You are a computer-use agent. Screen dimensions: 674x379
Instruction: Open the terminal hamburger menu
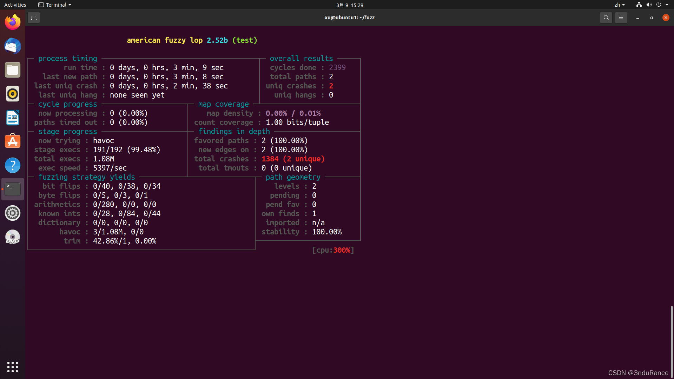point(621,18)
